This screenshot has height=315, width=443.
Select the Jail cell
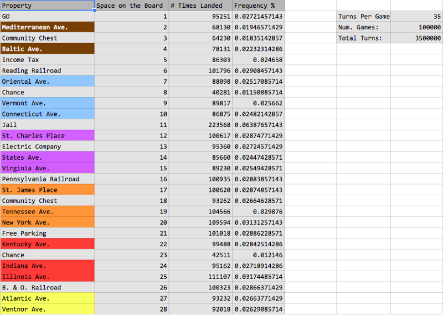pos(48,125)
